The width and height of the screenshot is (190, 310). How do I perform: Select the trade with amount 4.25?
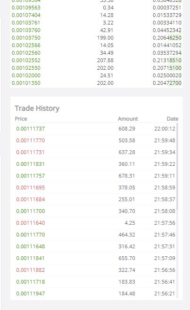pyautogui.click(x=96, y=223)
